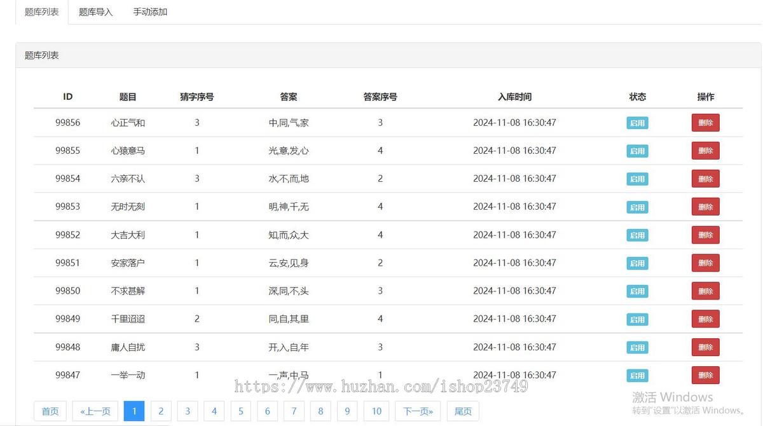Viewport: 763px width, 426px height.
Task: Delete the row for ID 99856
Action: [705, 123]
